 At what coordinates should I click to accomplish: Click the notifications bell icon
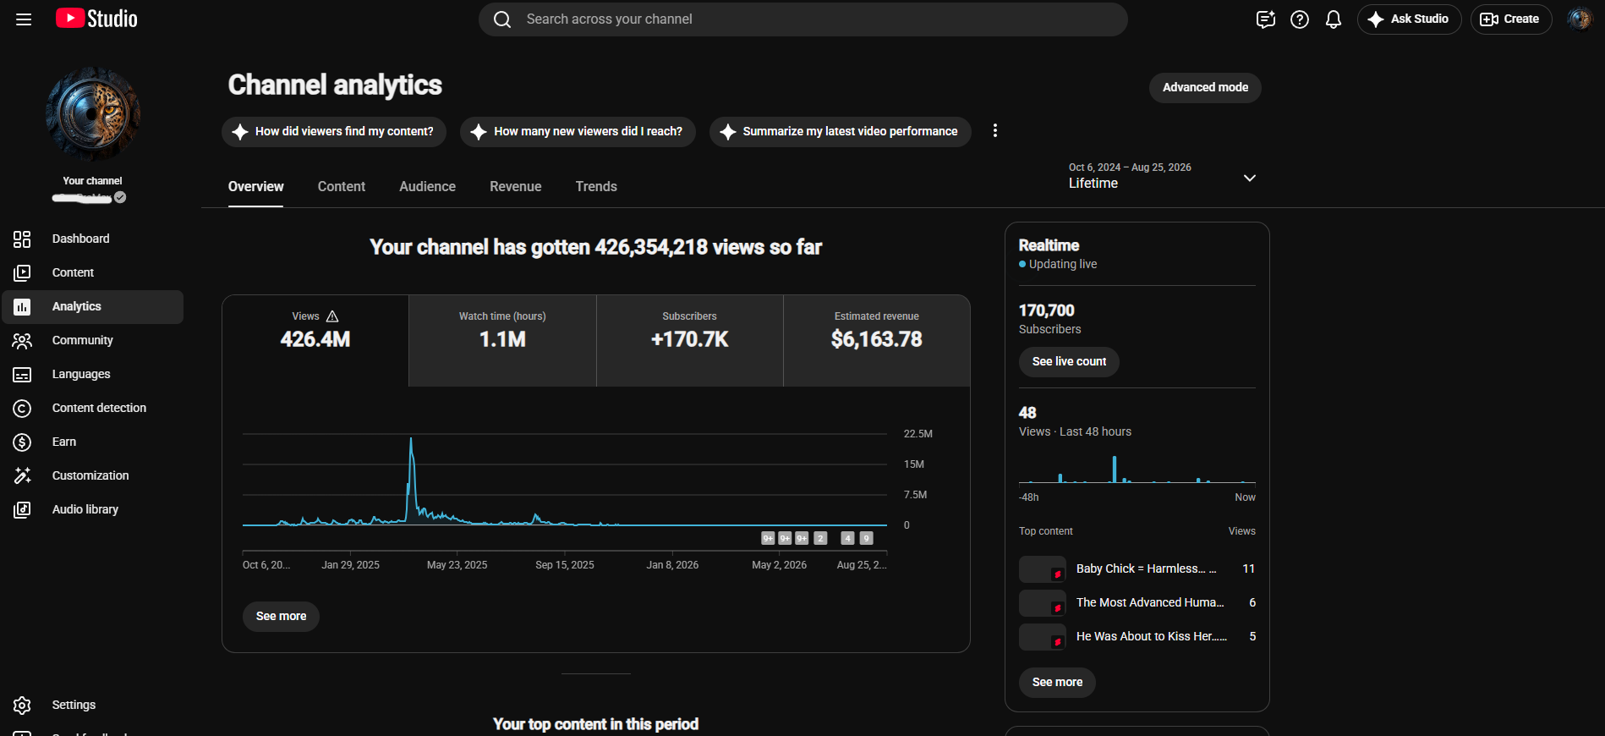[1334, 19]
